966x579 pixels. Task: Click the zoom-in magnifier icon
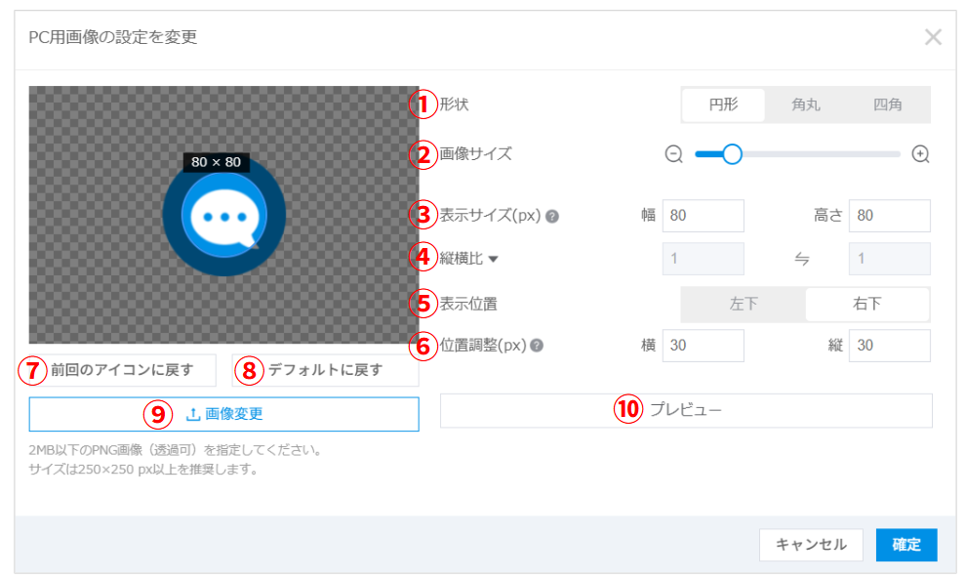(x=920, y=154)
